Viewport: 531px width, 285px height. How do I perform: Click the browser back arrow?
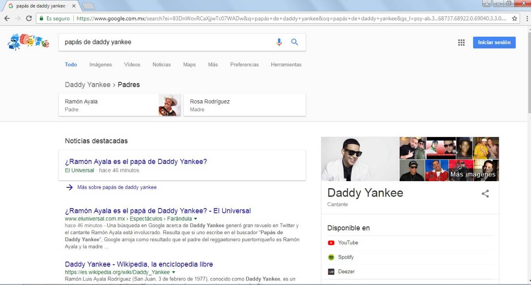(7, 18)
